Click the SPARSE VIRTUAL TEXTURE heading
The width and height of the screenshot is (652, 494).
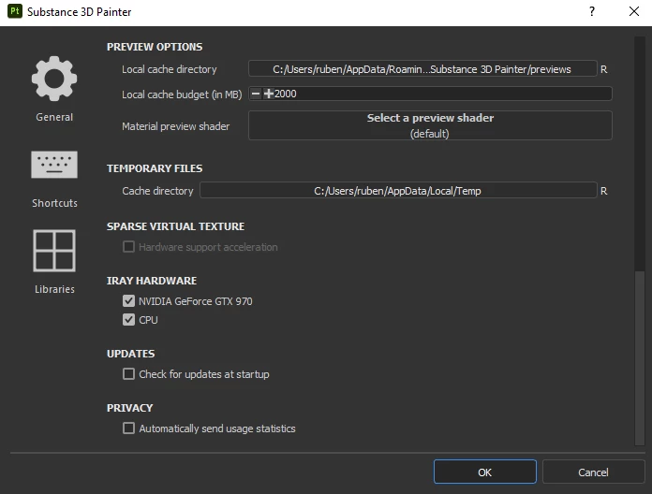pyautogui.click(x=175, y=226)
